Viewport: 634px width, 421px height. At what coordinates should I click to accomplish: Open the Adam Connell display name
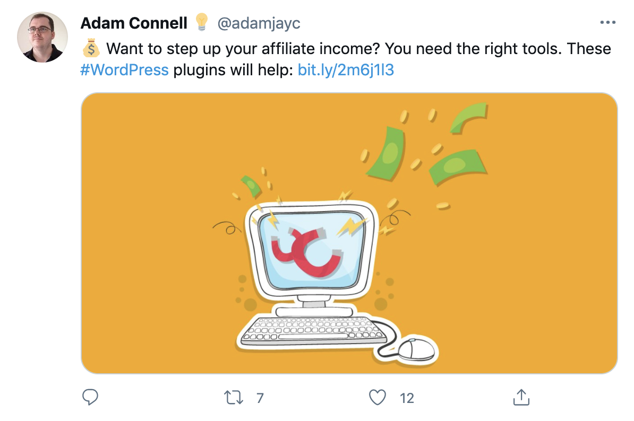134,23
